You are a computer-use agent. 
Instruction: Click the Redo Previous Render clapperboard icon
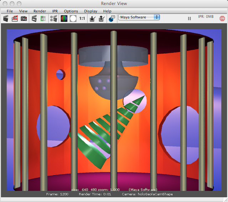click(x=6, y=18)
